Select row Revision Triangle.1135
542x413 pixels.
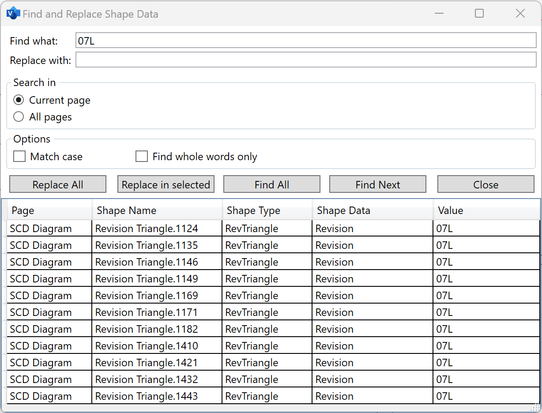pyautogui.click(x=273, y=245)
